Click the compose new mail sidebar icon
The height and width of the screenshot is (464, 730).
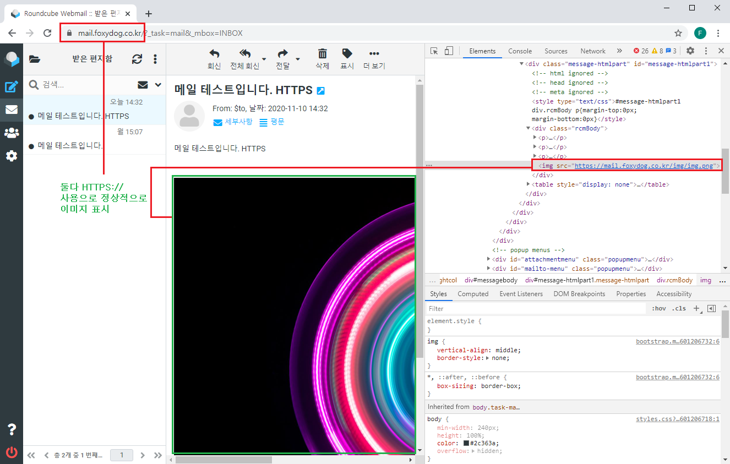point(12,86)
